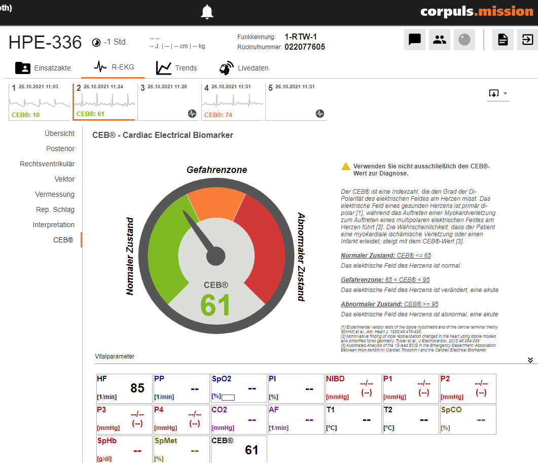Viewport: 538px width, 463px height.
Task: Expand the Vitalparameter section chevron
Action: point(530,360)
